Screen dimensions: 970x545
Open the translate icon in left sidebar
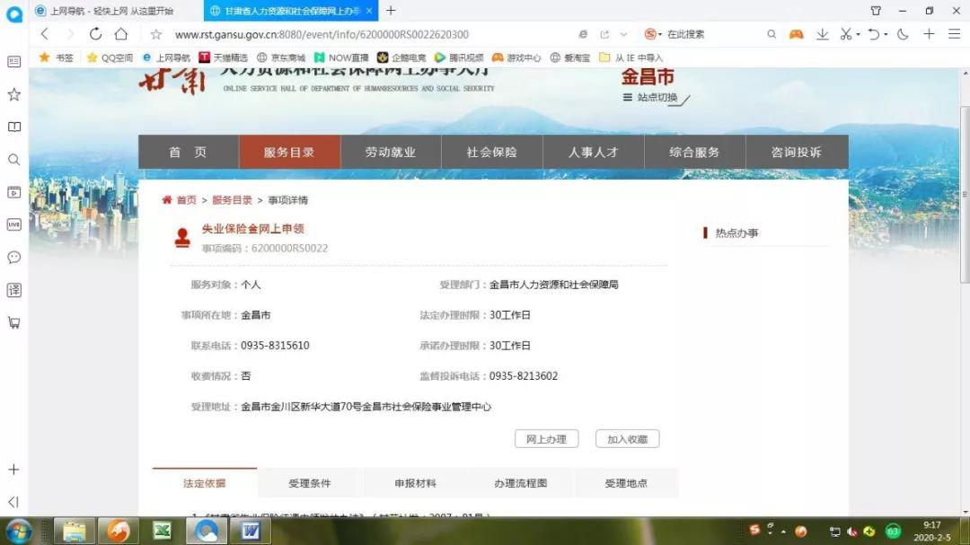[13, 289]
